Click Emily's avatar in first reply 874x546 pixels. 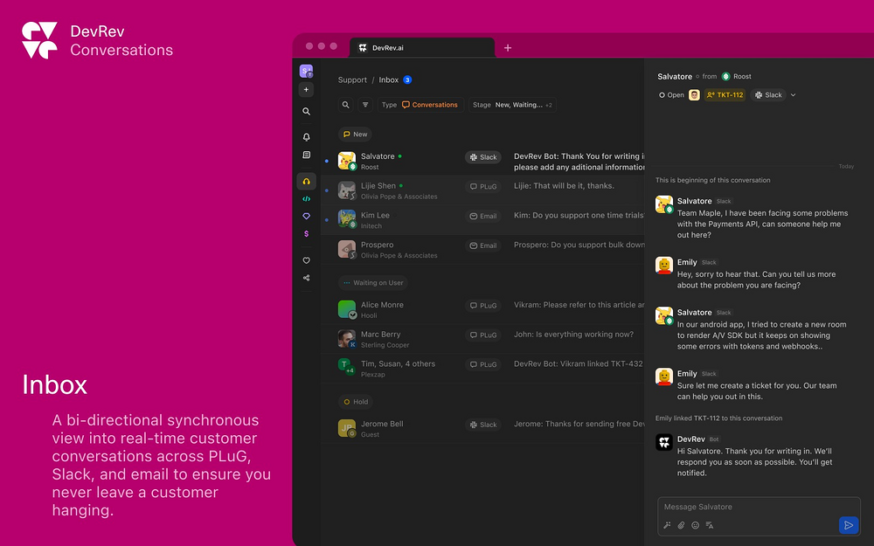[664, 266]
